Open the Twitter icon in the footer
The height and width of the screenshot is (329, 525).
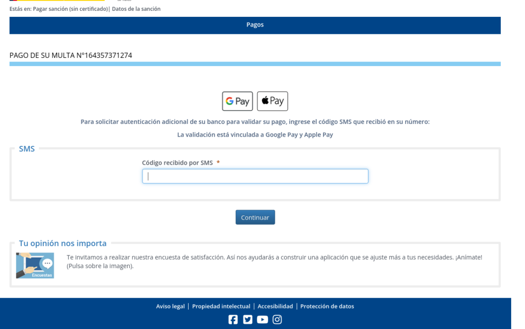click(x=248, y=320)
